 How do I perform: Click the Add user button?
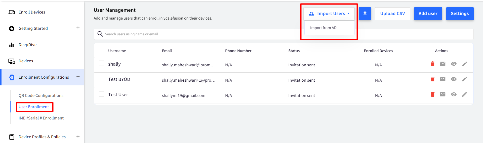coord(428,14)
